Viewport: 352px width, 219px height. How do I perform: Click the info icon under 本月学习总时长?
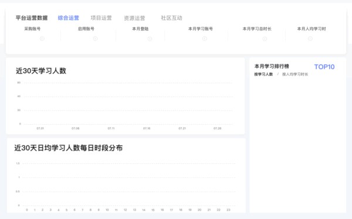point(265,39)
